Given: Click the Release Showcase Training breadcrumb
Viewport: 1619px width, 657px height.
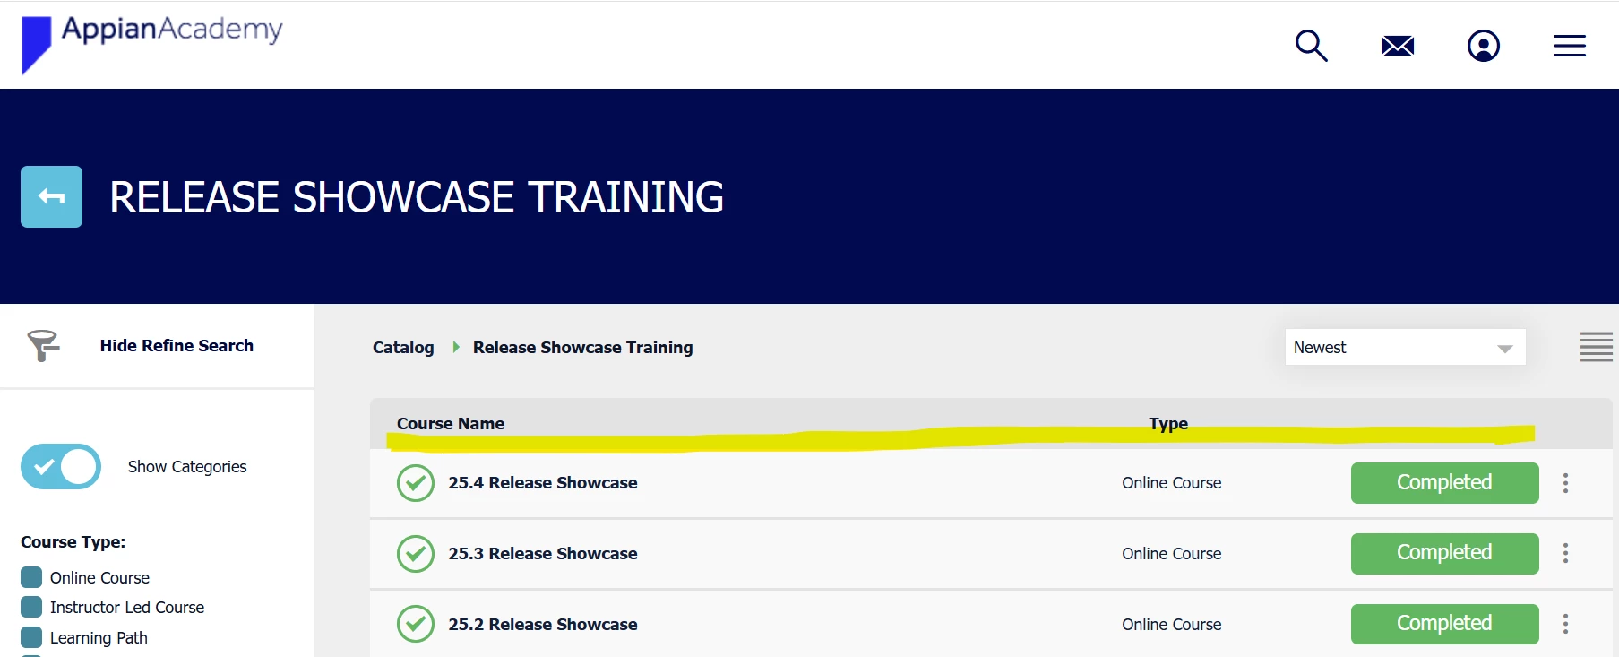Looking at the screenshot, I should (x=583, y=348).
